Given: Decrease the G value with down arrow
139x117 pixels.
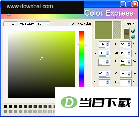Looking at the screenshot, I should (x=108, y=54).
